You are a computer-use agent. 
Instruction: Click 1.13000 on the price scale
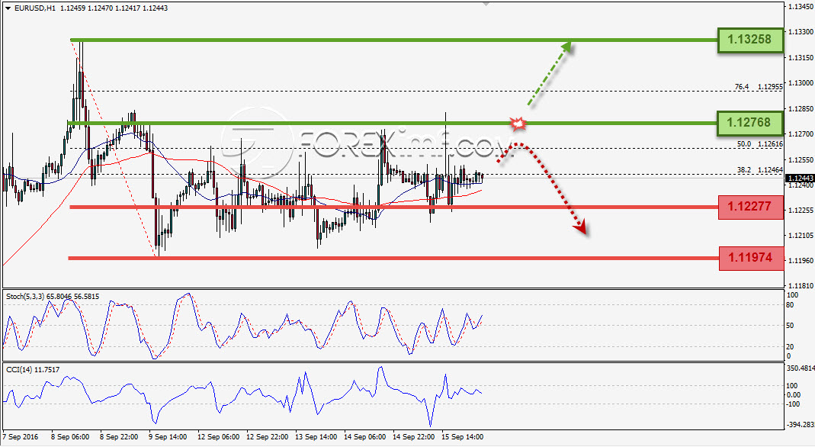[x=801, y=83]
